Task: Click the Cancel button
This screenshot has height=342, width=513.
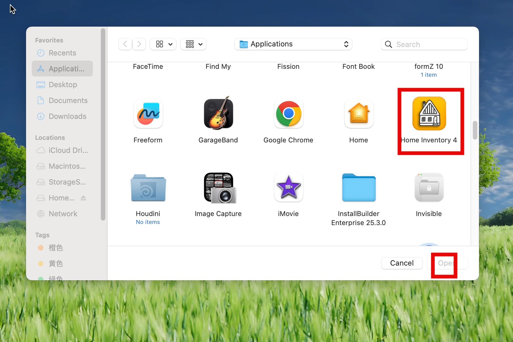Action: (x=402, y=263)
